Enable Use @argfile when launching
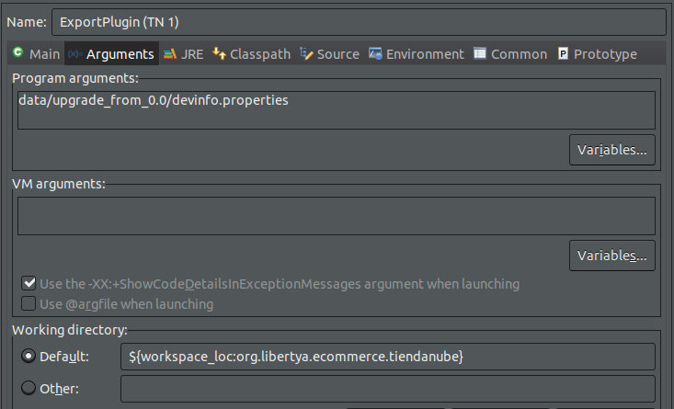674x409 pixels. [x=29, y=303]
